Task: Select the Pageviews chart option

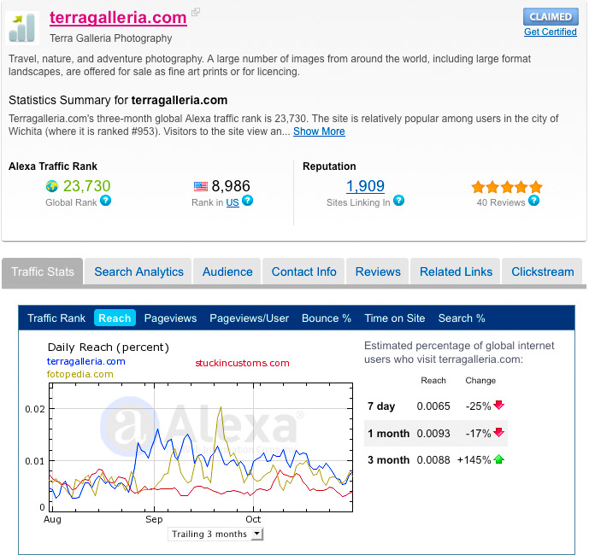Action: (x=170, y=318)
